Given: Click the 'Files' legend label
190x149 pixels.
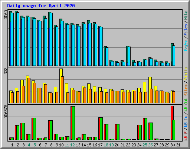Looking at the screenshot, I should (186, 30).
